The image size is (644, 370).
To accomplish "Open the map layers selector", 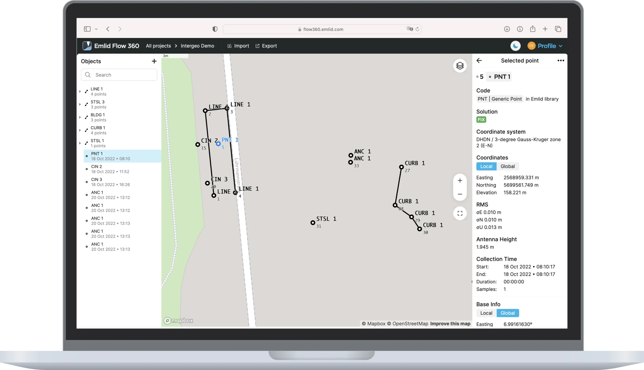I will point(460,66).
